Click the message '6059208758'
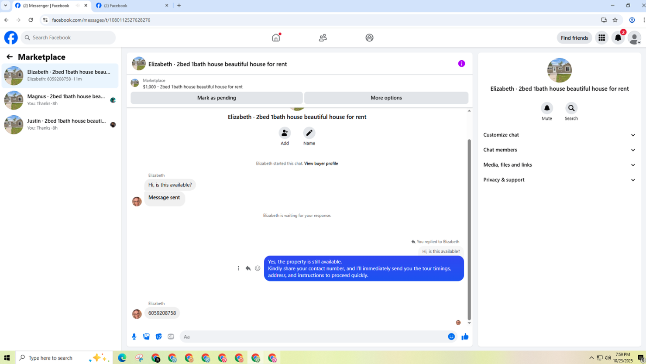Screen dimensions: 646x364 pyautogui.click(x=162, y=313)
